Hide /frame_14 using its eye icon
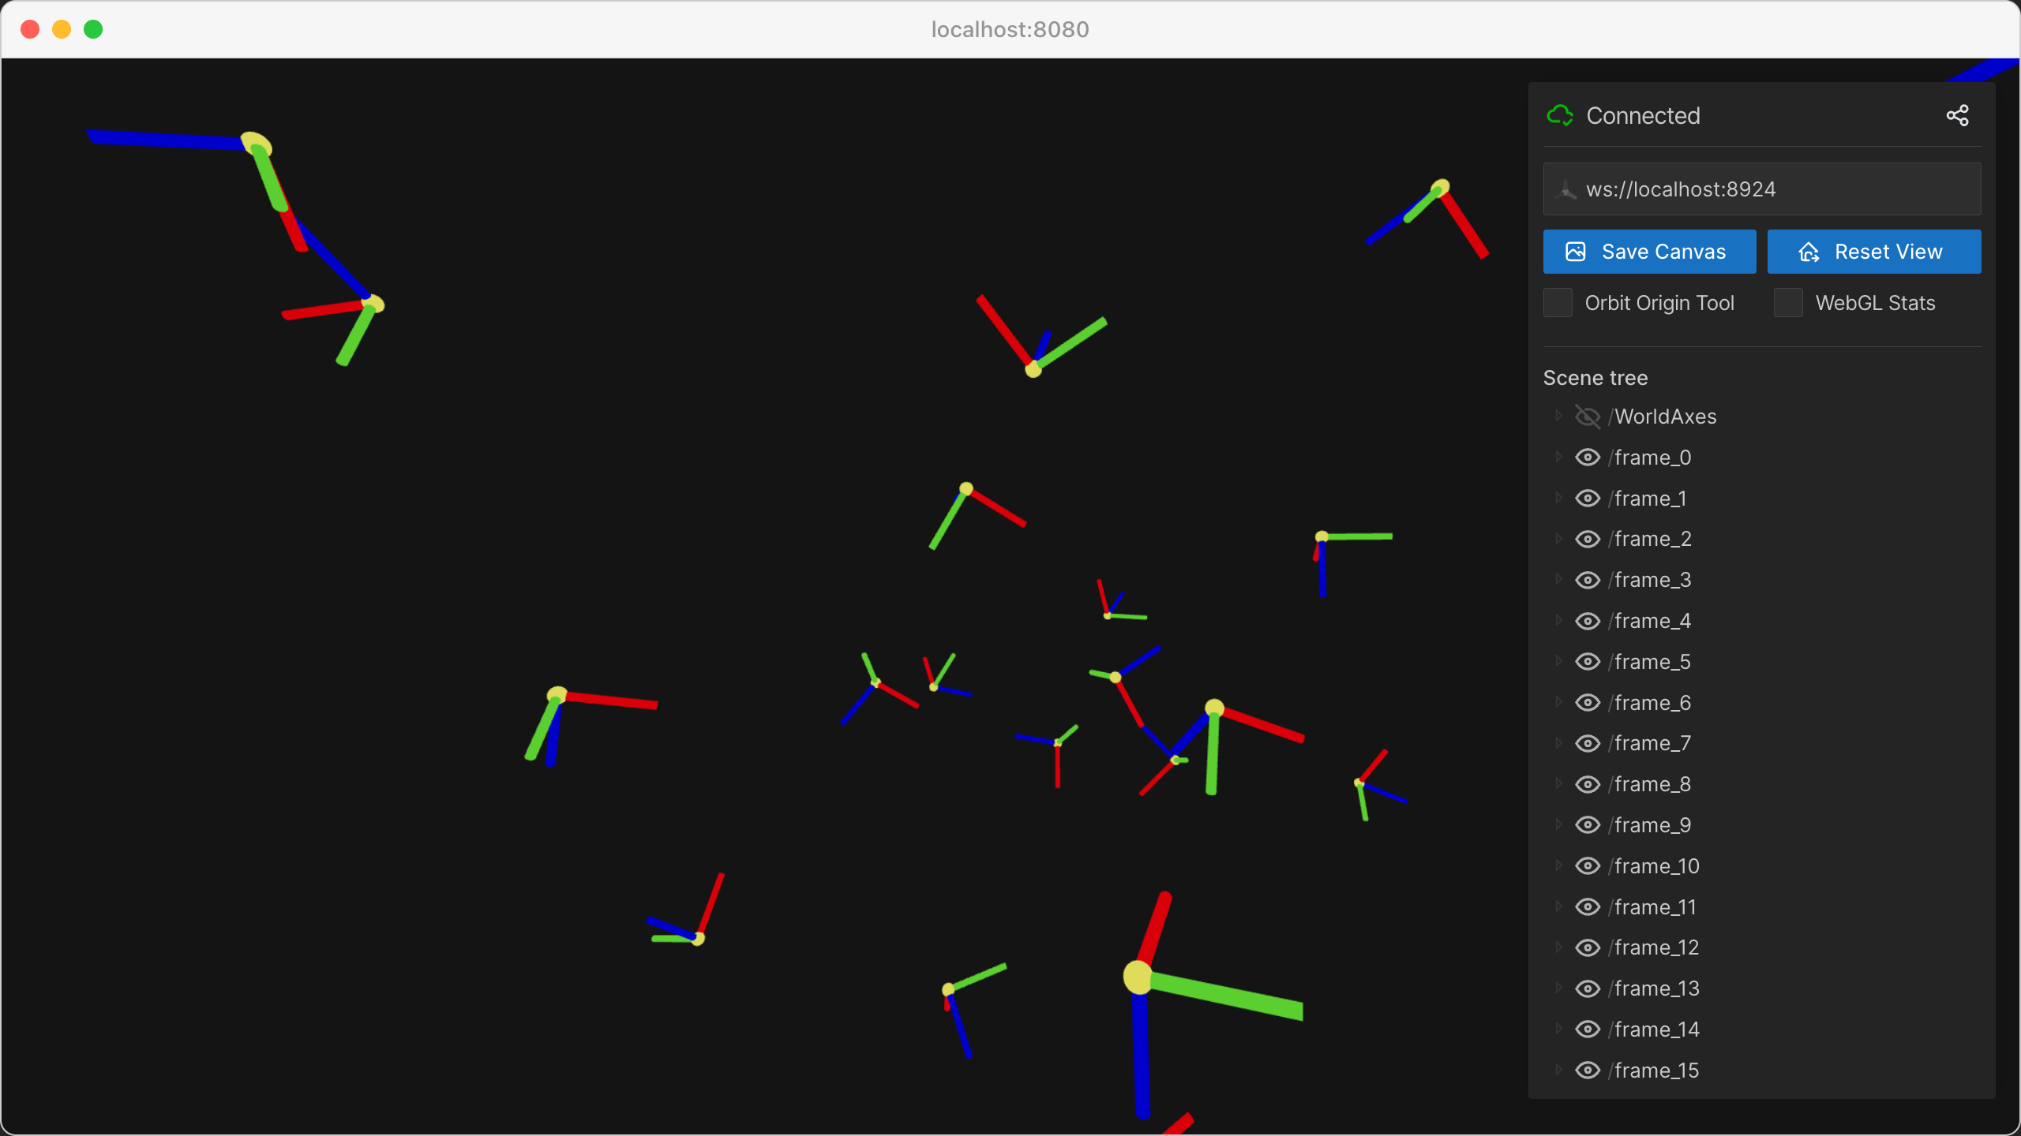This screenshot has height=1136, width=2021. coord(1588,1029)
